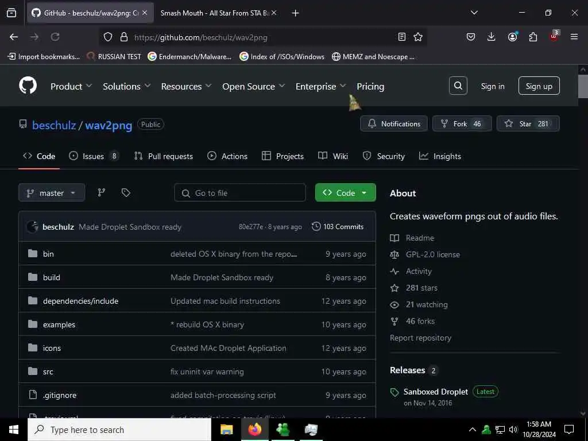The height and width of the screenshot is (441, 588).
Task: Switch to the Security tab
Action: (x=384, y=156)
